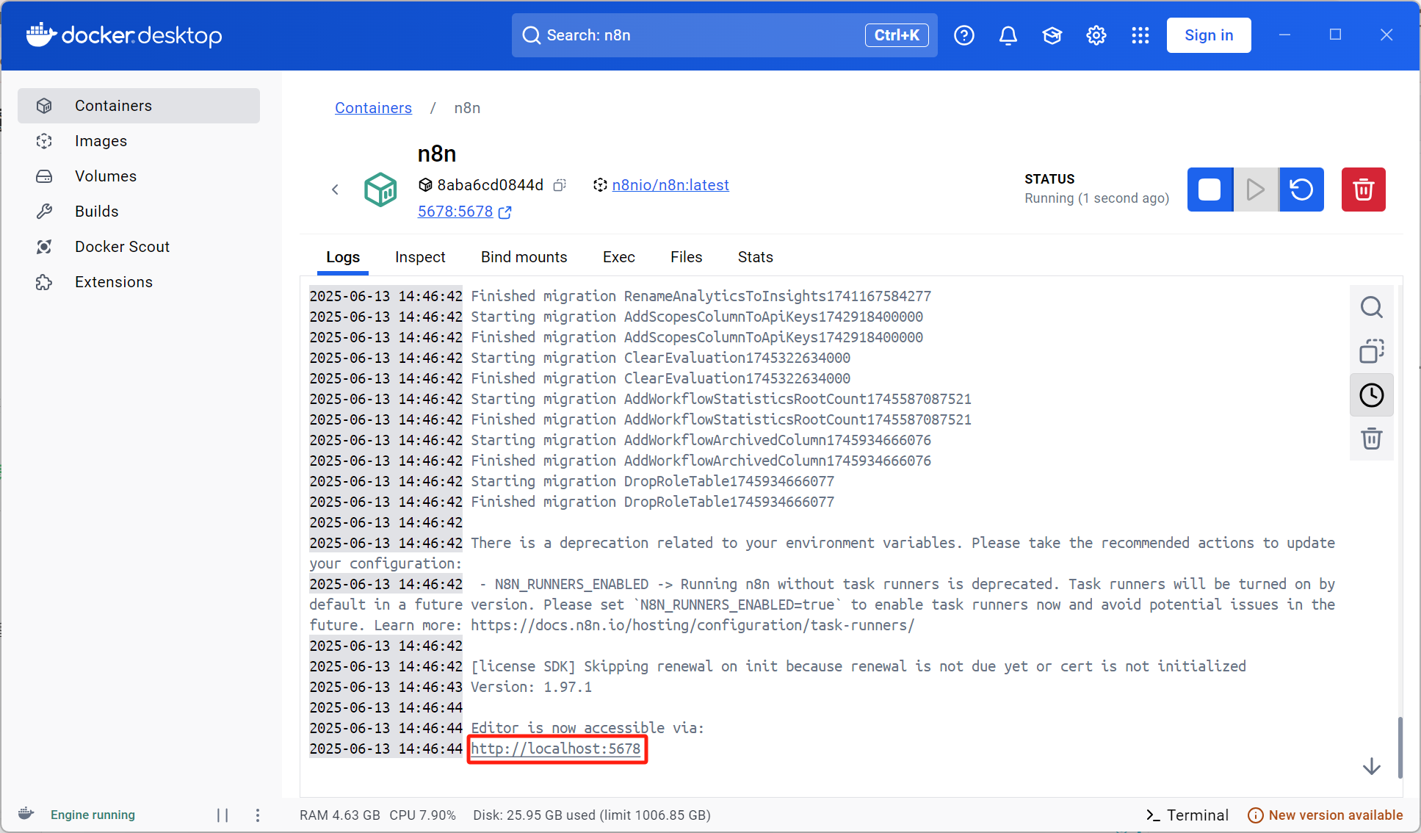The height and width of the screenshot is (833, 1421).
Task: Open the Terminal panel
Action: 1187,815
